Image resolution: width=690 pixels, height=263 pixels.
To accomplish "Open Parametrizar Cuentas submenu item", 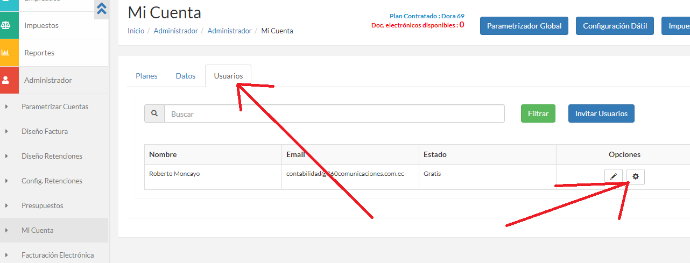I will click(55, 106).
